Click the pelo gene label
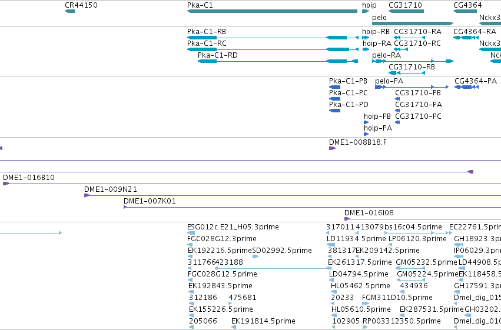501x330 pixels. coord(379,18)
